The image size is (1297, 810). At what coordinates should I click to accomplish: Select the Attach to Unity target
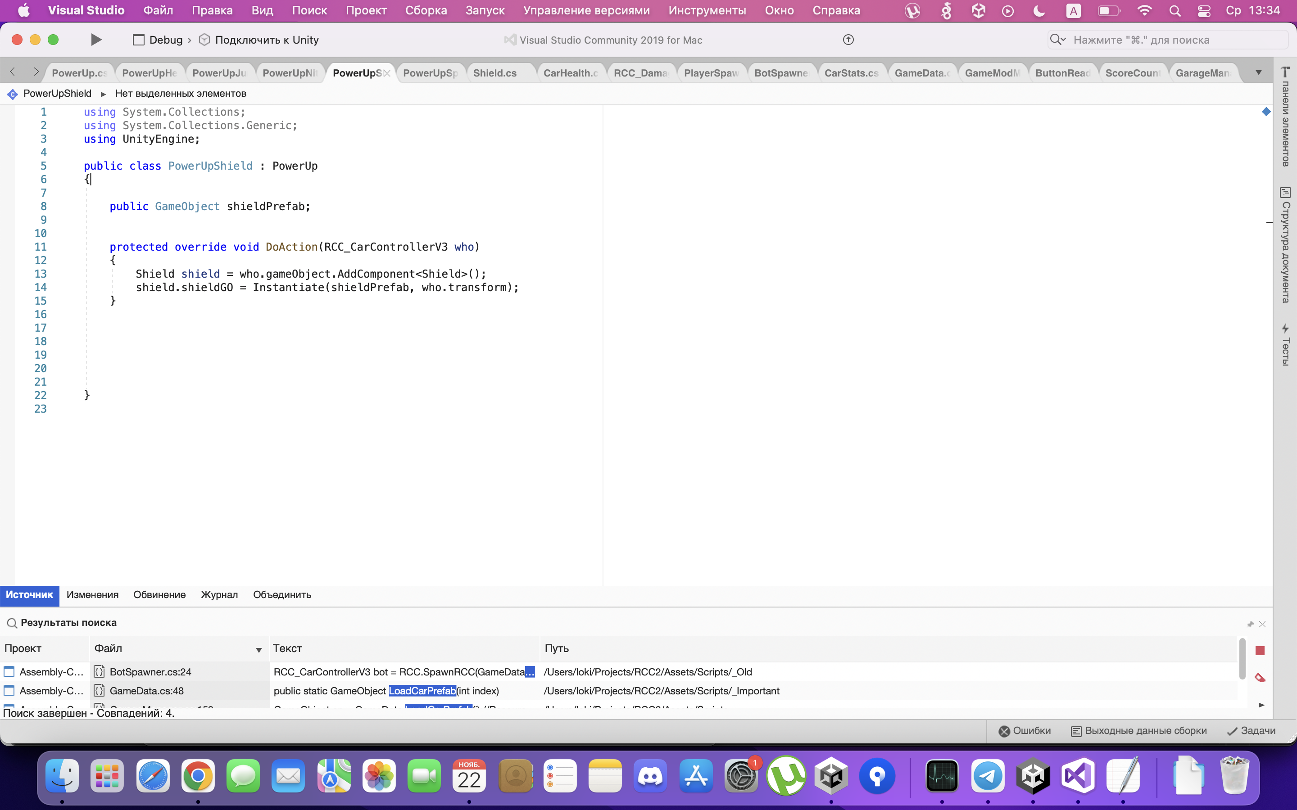(259, 40)
